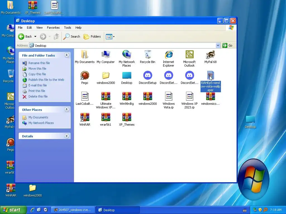Screen dimensions: 286x214
Task: Click Print this file link
Action: click(x=37, y=91)
